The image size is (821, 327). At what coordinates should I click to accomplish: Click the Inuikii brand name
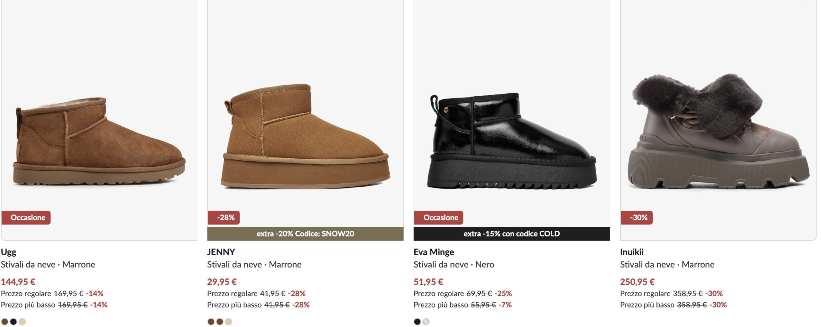tap(632, 252)
